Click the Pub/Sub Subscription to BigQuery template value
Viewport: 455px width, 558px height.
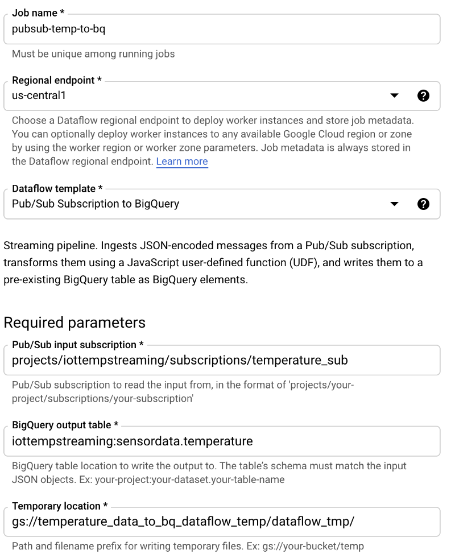coord(96,204)
